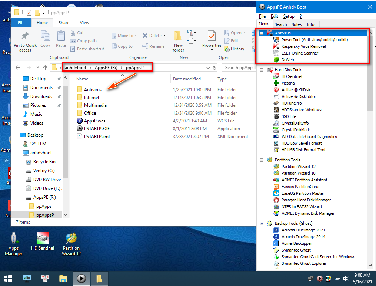Switch to Search tab in AppsPE

[280, 24]
